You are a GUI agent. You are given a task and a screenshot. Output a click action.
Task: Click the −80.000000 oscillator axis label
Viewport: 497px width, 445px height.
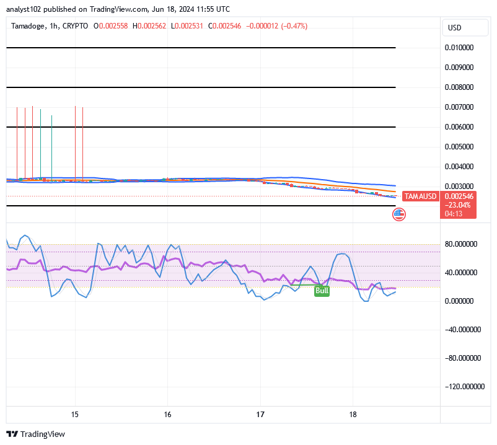point(463,358)
